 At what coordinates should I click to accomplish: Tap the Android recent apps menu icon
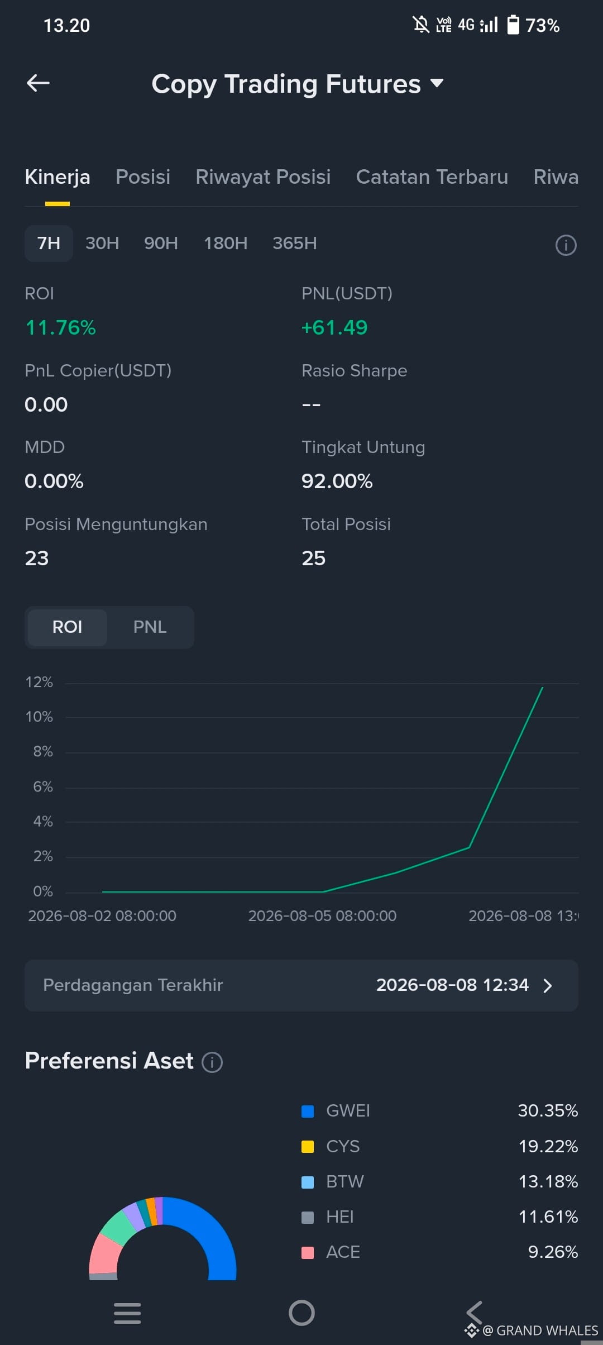pyautogui.click(x=127, y=1313)
